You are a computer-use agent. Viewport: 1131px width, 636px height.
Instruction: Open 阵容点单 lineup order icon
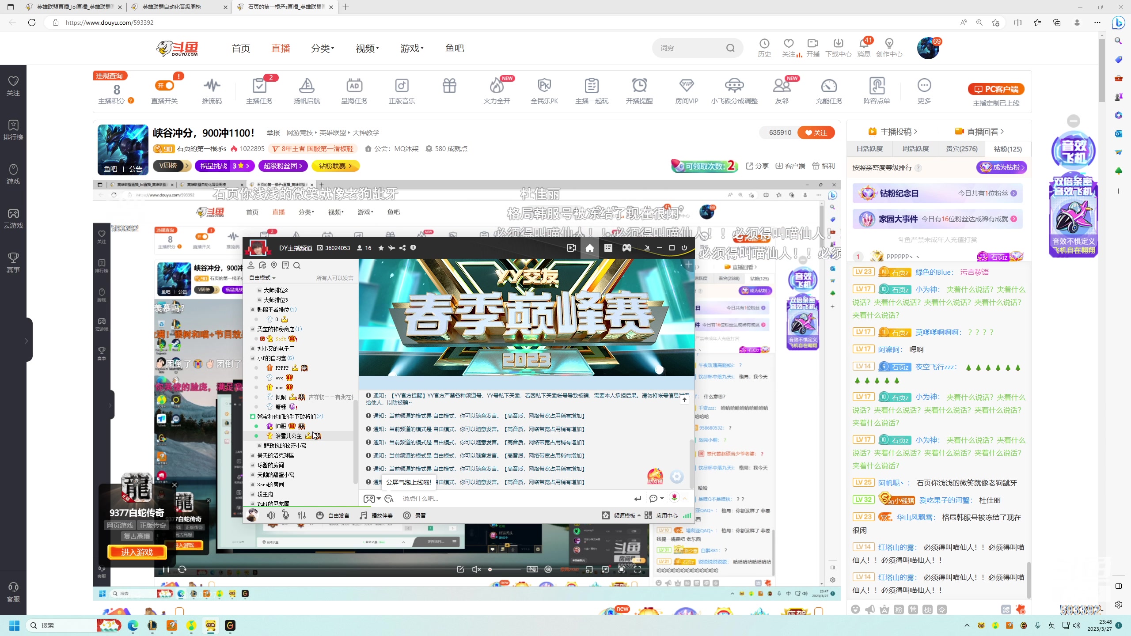coord(877,85)
